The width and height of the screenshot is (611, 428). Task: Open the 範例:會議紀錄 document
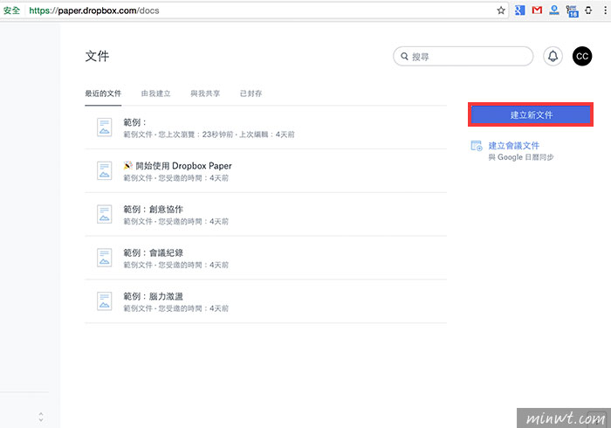[153, 253]
